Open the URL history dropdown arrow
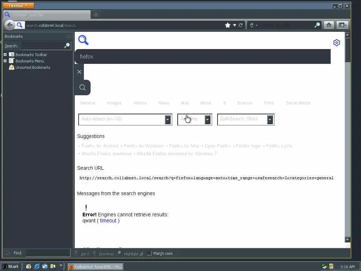The height and width of the screenshot is (271, 361). pyautogui.click(x=234, y=25)
